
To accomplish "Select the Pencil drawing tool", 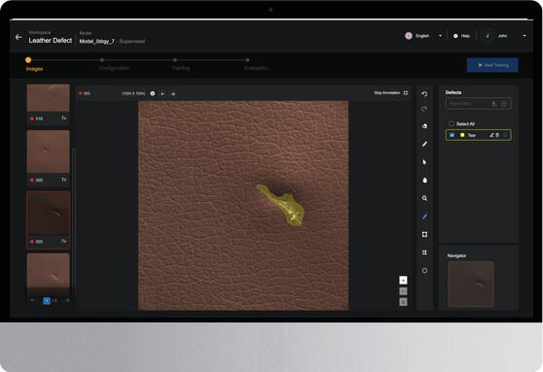I will (424, 144).
